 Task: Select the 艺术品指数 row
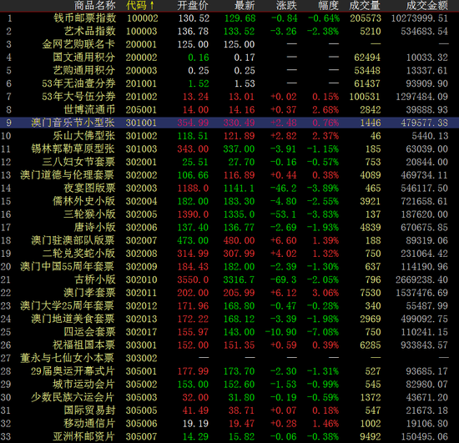pyautogui.click(x=229, y=32)
